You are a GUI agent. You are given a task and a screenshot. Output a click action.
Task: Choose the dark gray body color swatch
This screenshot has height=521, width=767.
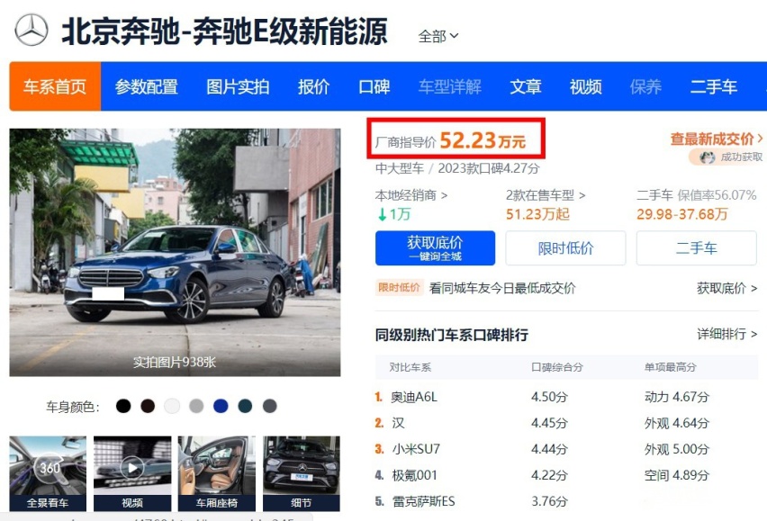269,406
